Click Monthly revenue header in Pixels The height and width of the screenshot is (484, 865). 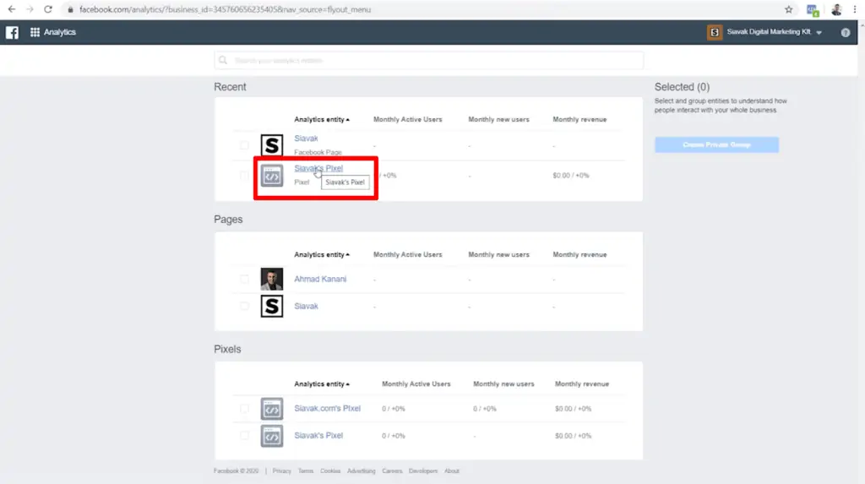pos(582,383)
